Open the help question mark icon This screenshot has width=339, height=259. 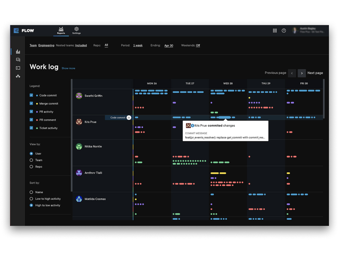click(x=284, y=31)
